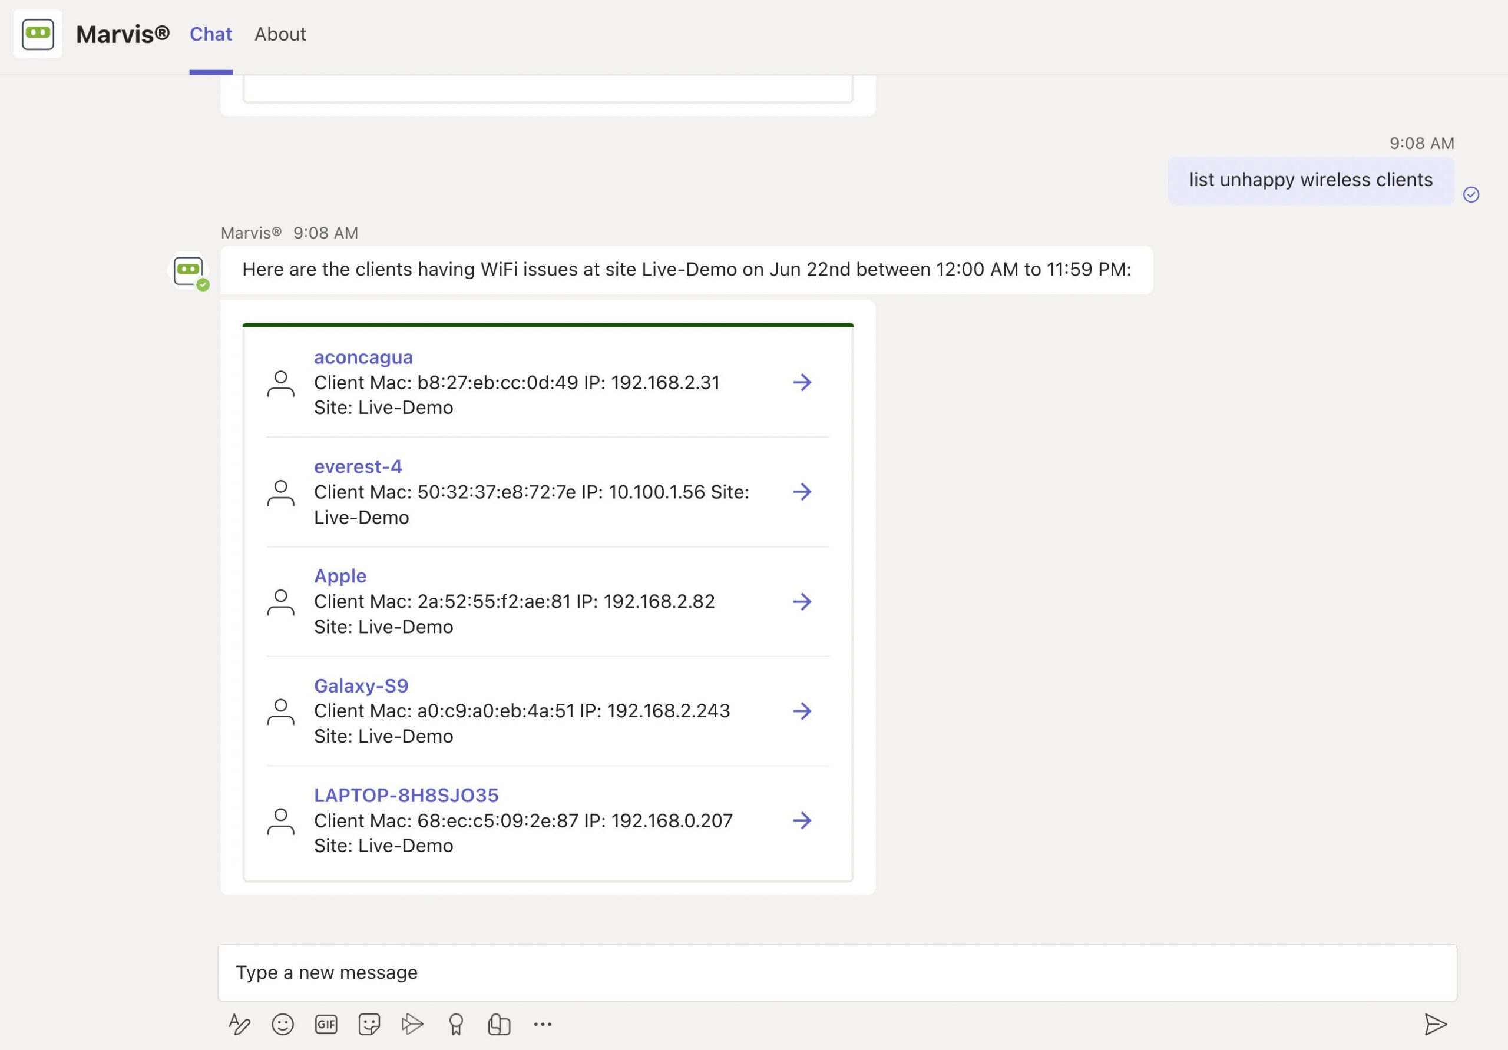Open more messaging extensions (ellipsis)
This screenshot has height=1050, width=1508.
(x=543, y=1023)
